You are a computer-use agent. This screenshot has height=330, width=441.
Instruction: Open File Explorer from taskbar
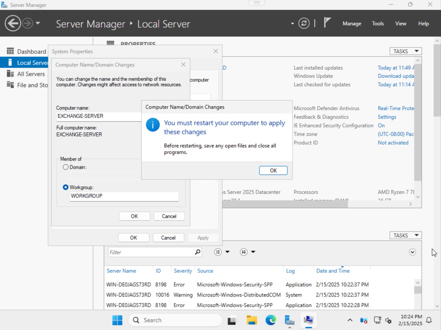(x=252, y=320)
